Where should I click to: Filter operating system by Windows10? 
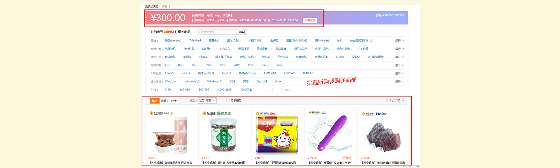point(192,81)
